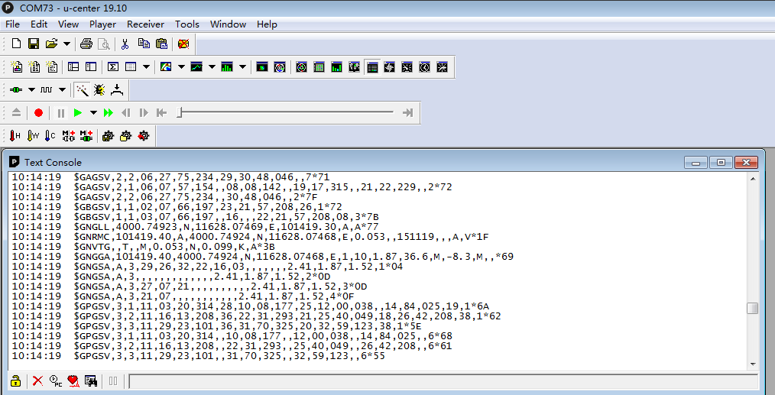Viewport: 775px width, 395px height.
Task: Click the console filter text field
Action: tap(443, 381)
